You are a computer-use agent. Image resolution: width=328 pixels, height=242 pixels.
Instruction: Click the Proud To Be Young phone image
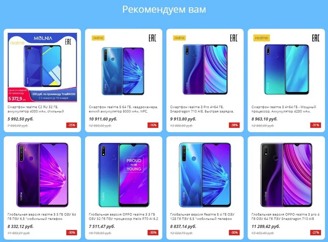point(123,175)
